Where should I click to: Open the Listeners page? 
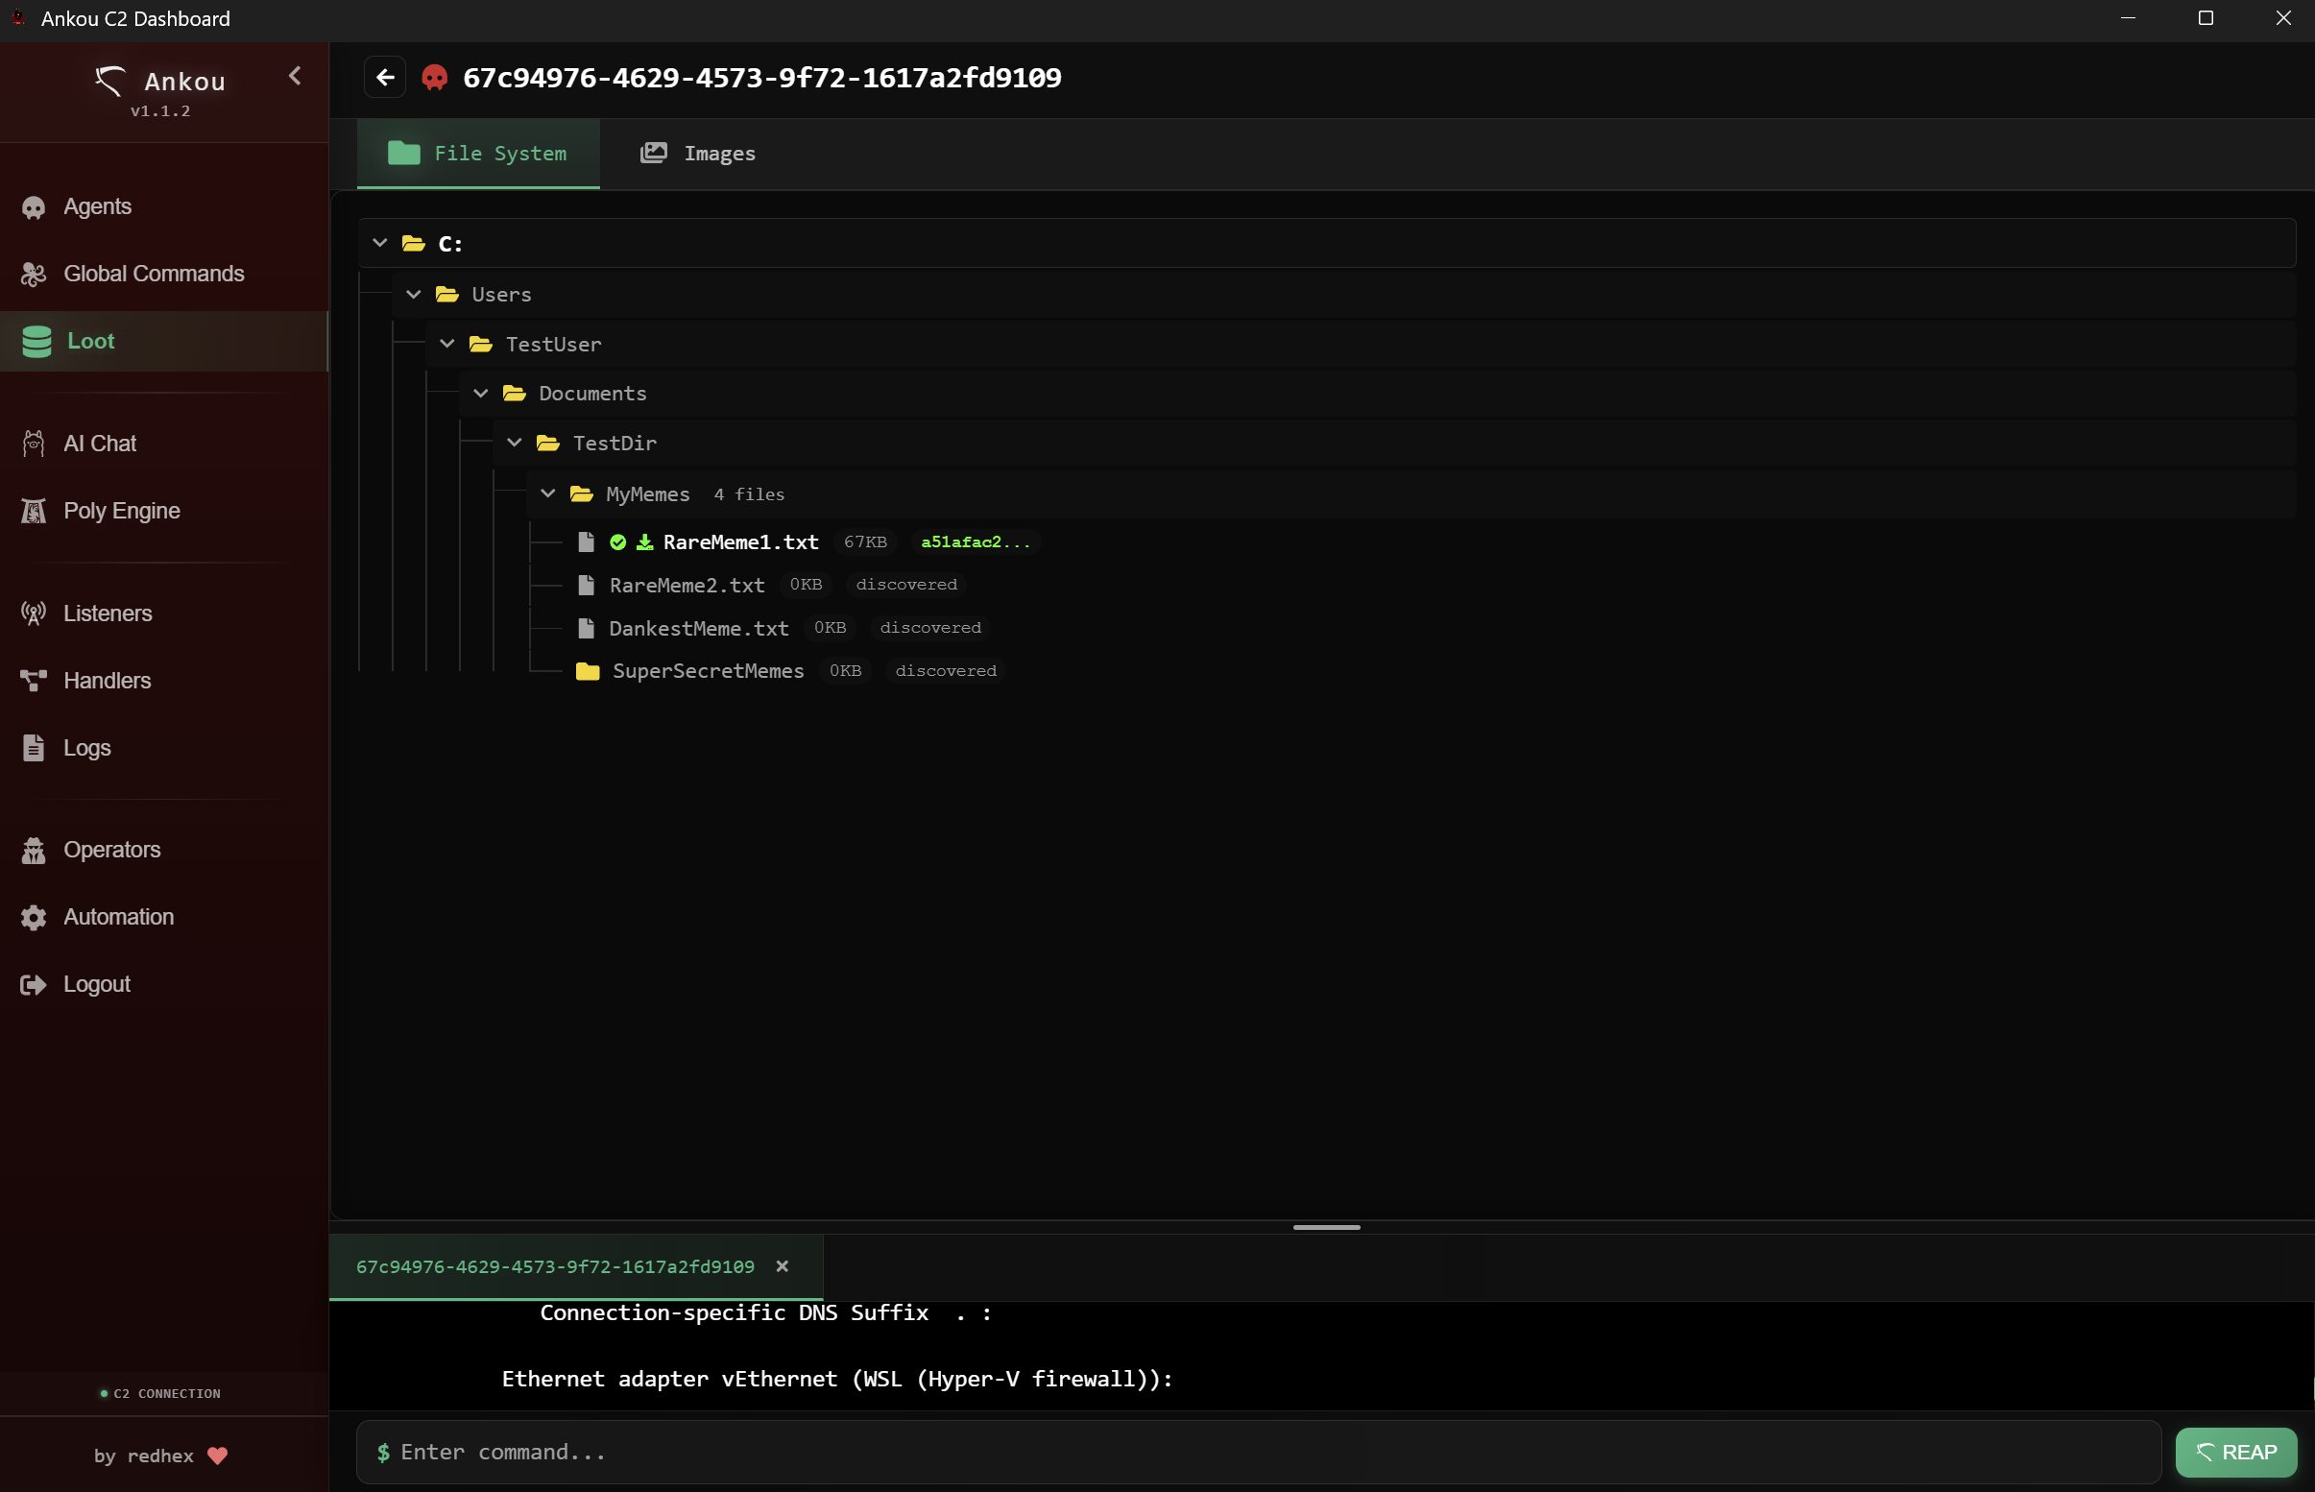click(108, 613)
